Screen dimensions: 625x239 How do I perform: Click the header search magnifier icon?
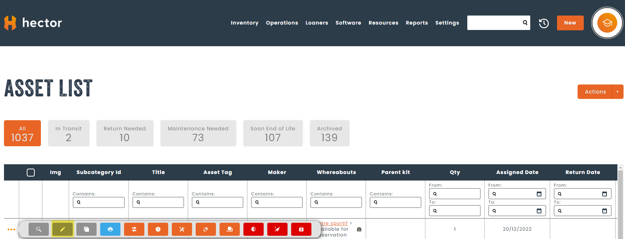(525, 23)
